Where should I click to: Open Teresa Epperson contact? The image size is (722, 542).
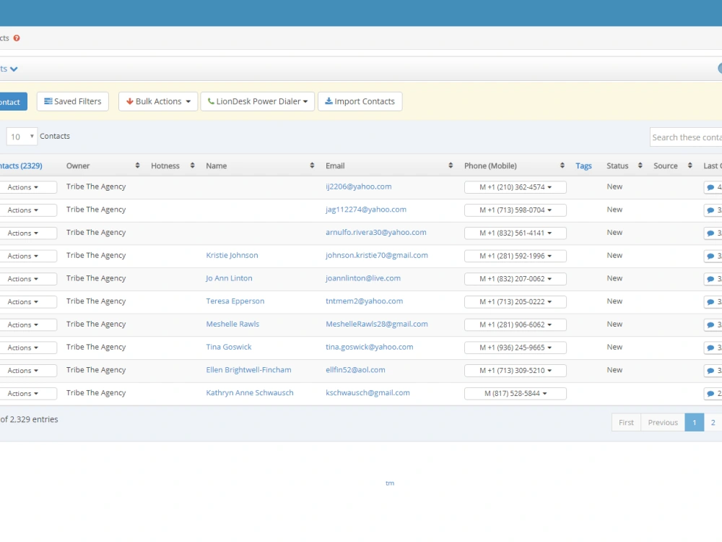[235, 301]
